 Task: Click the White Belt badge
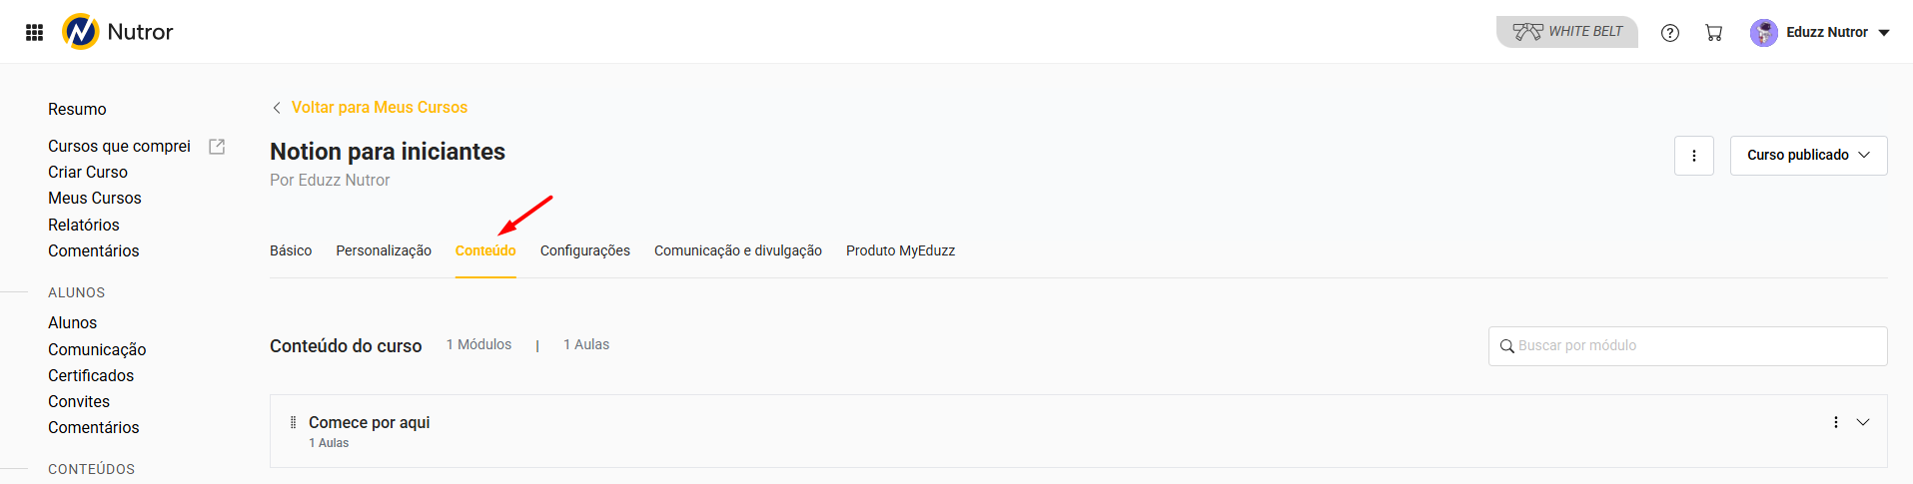pos(1566,32)
